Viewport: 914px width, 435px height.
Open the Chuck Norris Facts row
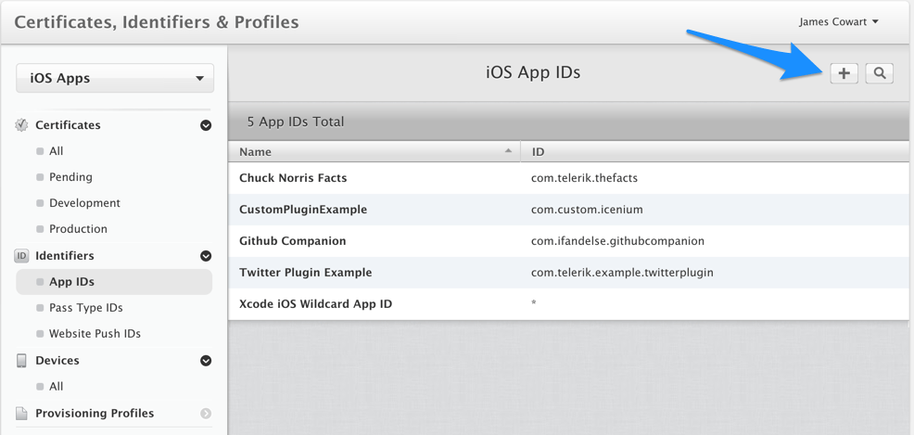(568, 178)
